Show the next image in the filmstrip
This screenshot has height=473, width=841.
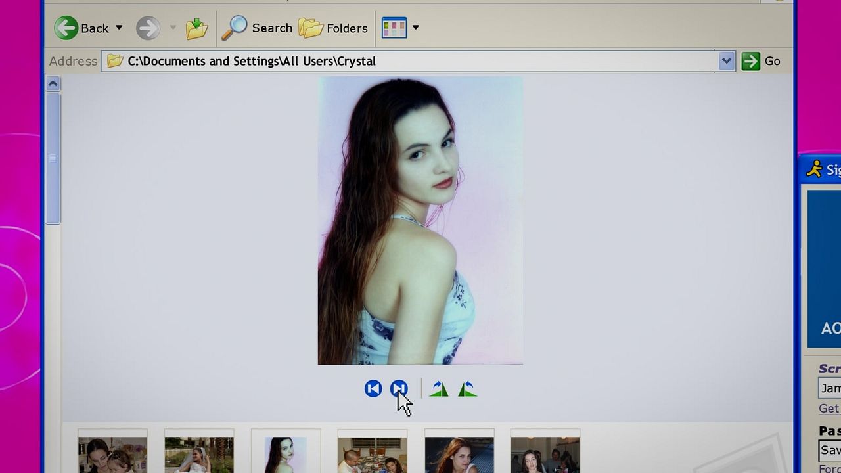(399, 388)
